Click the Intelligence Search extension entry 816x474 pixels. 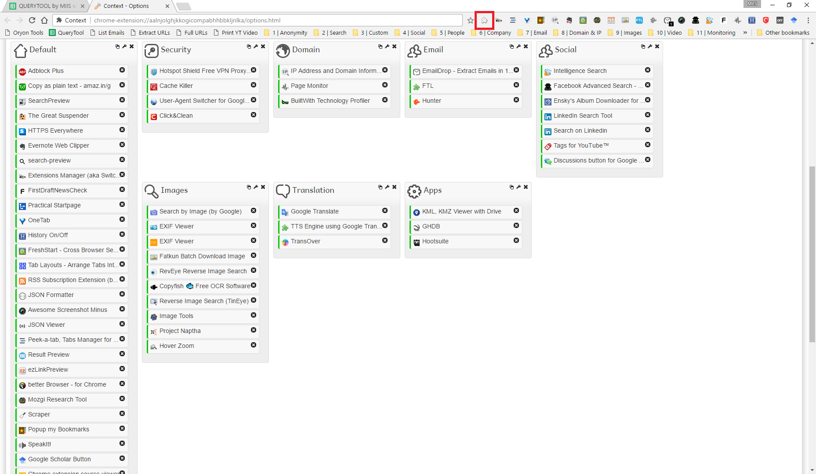597,71
